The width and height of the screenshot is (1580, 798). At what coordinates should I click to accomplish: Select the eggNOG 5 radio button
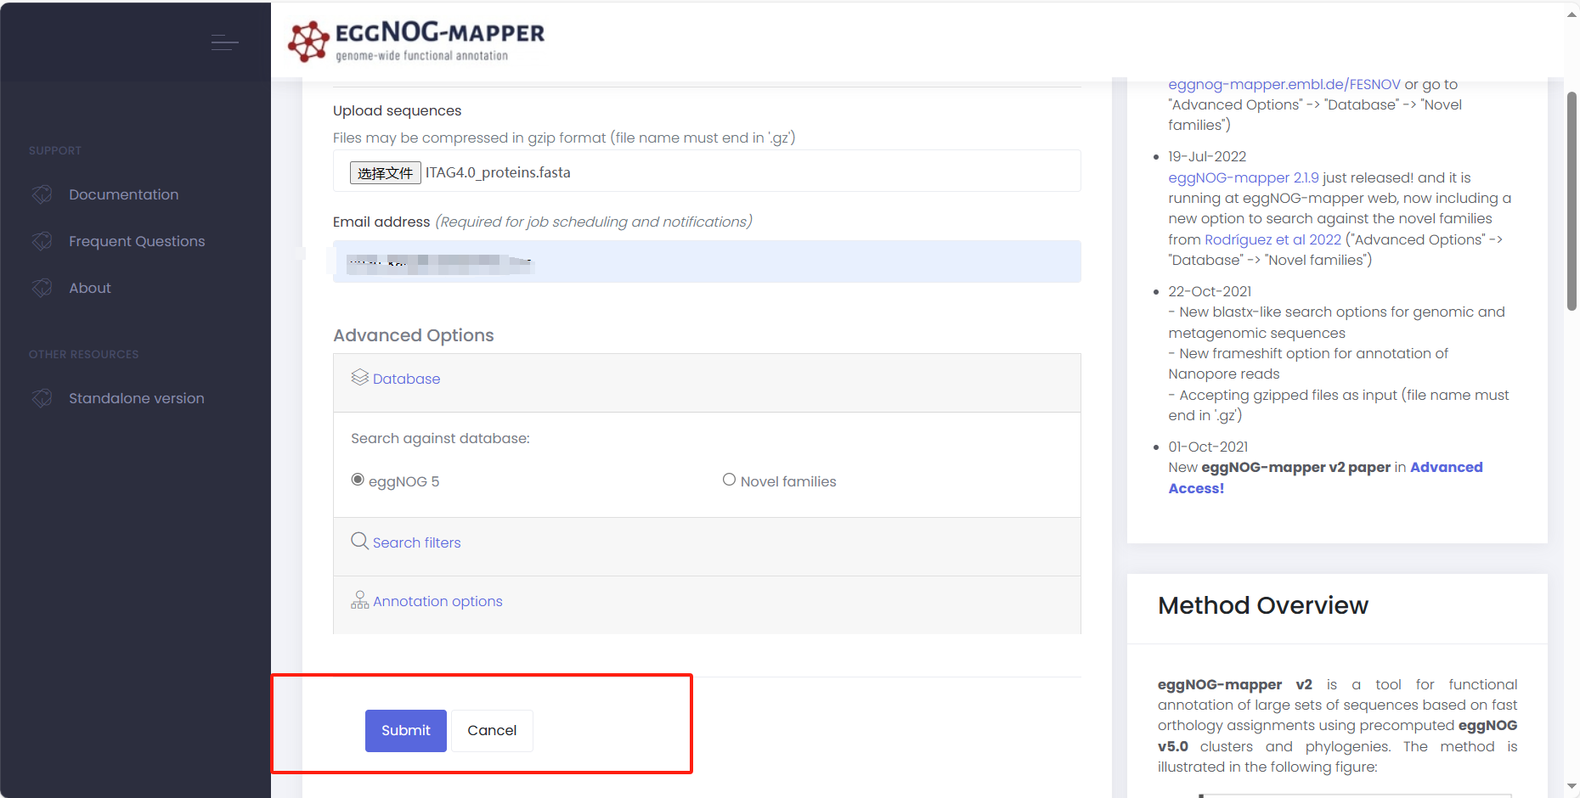[357, 479]
